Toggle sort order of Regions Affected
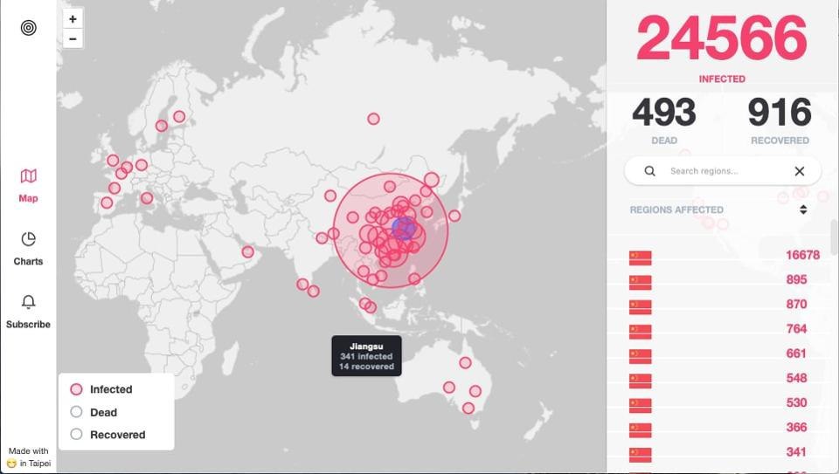The height and width of the screenshot is (474, 839). pos(802,210)
